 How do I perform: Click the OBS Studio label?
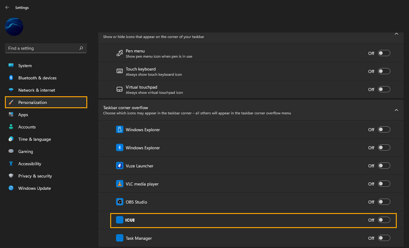click(136, 202)
